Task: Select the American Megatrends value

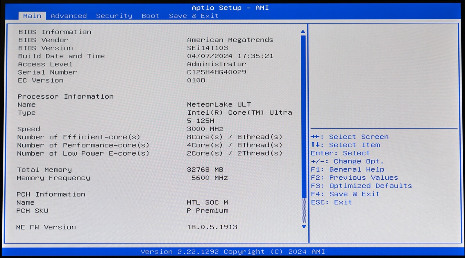Action: 230,40
